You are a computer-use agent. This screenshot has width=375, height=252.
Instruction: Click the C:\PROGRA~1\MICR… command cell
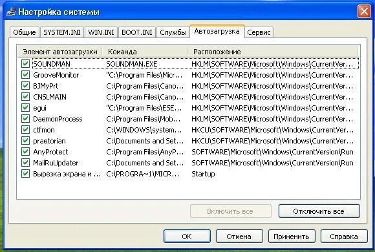click(142, 174)
